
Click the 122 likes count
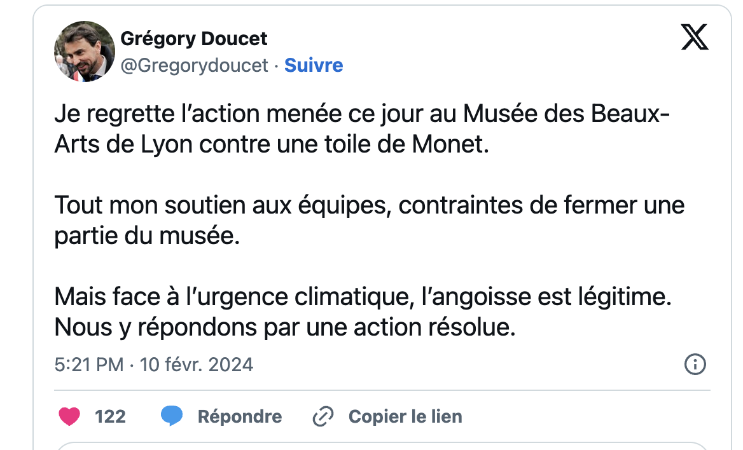coord(110,416)
